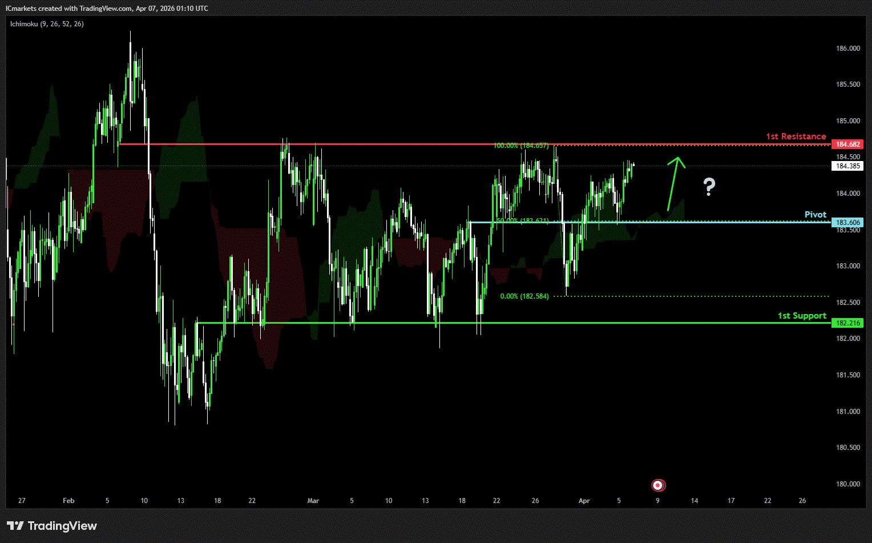Click the red event marker icon

coord(658,485)
